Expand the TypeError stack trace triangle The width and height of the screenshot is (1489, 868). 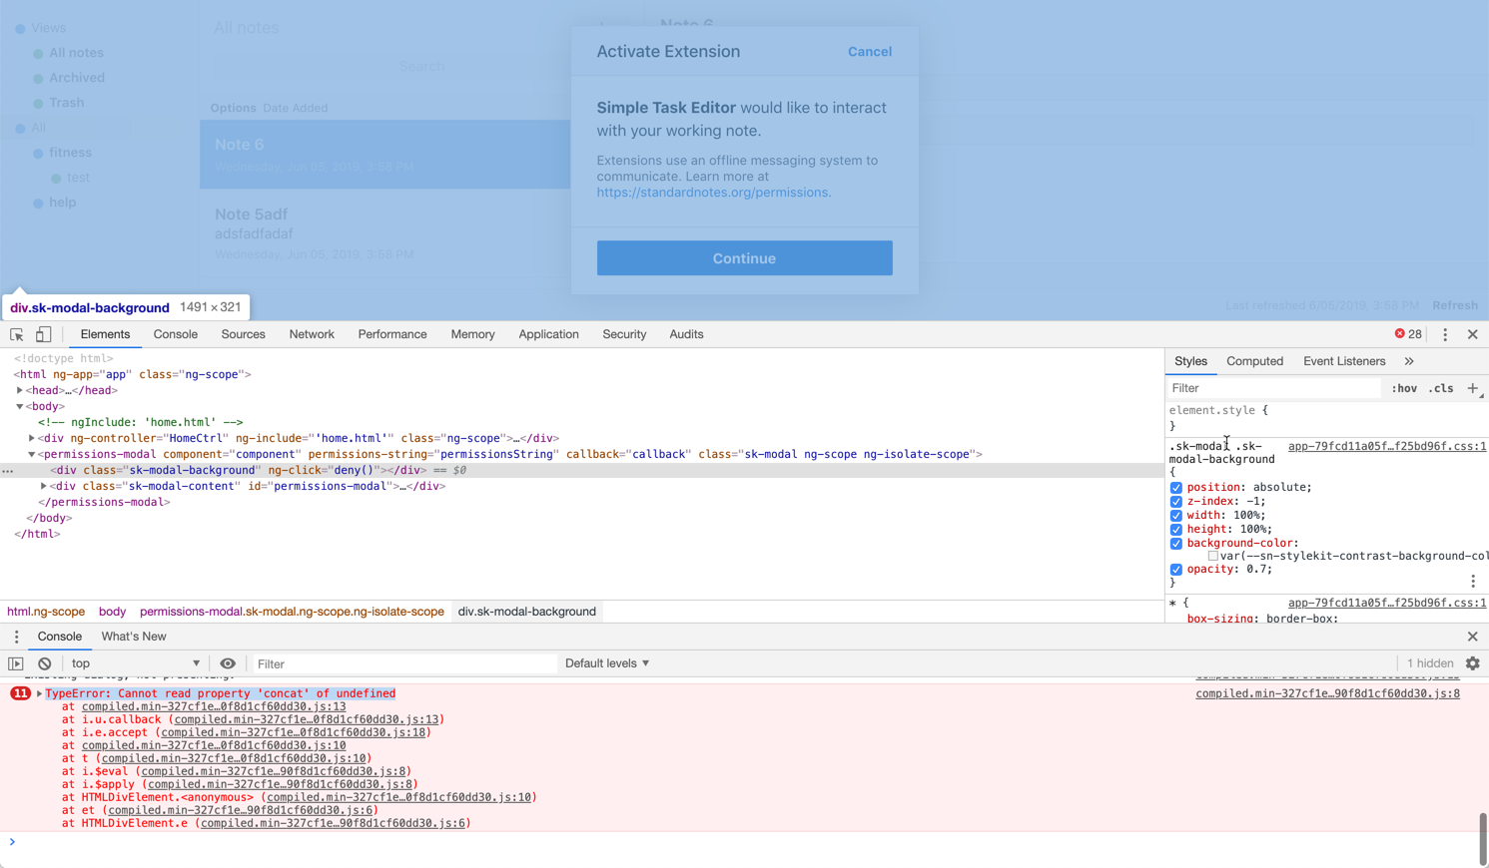coord(39,693)
